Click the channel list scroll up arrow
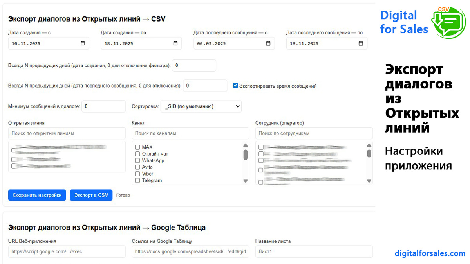The image size is (470, 264). 246,145
